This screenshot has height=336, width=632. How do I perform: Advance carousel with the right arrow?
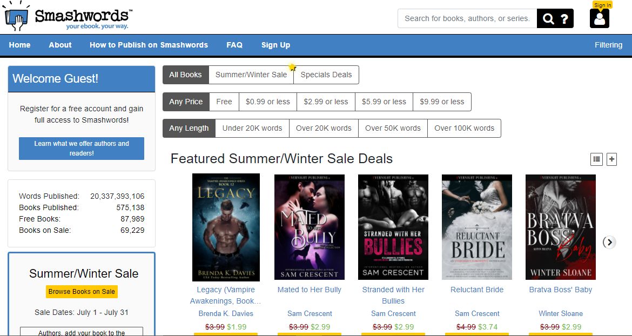(609, 242)
